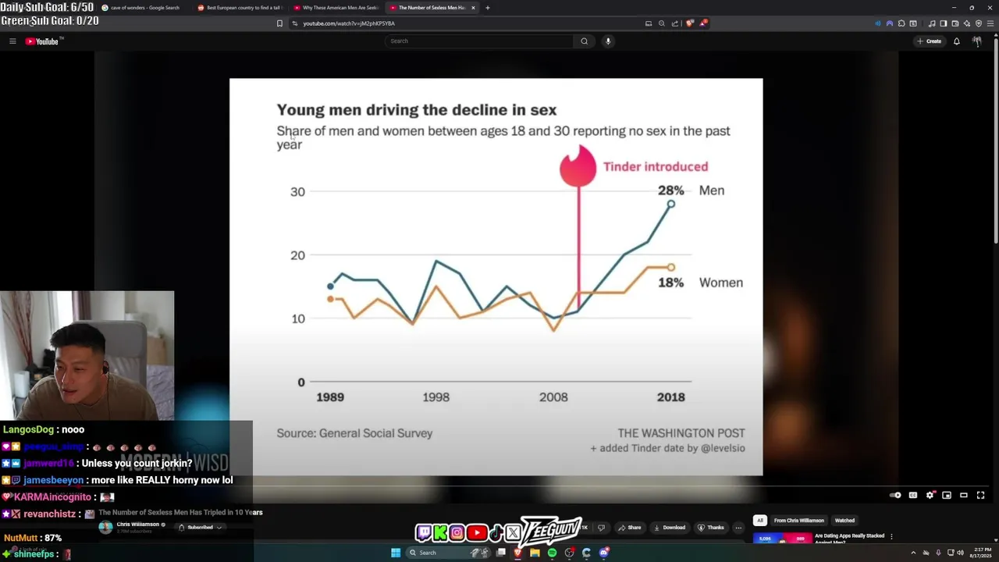Open the Brave Rewards triangle icon
Viewport: 999px width, 562px height.
[703, 23]
